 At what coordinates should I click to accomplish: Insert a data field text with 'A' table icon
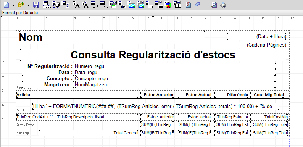pos(85,5)
